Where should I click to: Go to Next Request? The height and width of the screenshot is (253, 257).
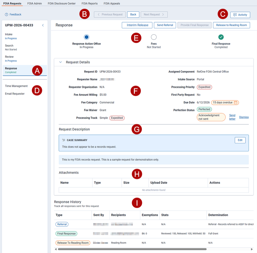154,14
